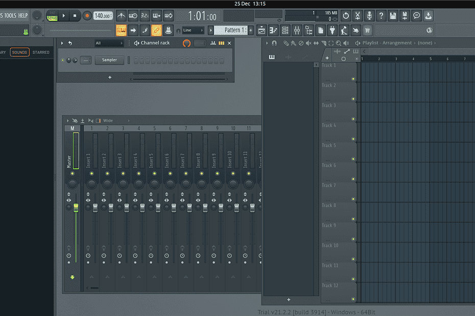Mute the Master mixer track
Viewport: 475px width, 316px height.
72,173
